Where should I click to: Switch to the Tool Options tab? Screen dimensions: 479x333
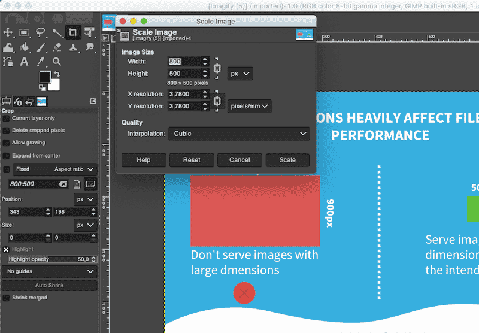(x=6, y=101)
